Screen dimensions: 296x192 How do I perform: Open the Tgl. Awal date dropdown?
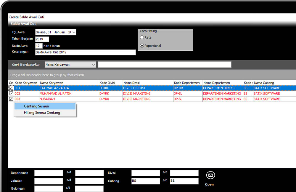[x=73, y=32]
